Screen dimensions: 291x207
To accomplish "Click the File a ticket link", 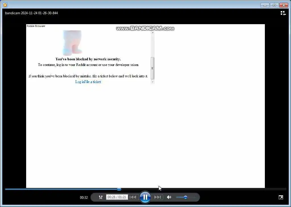I will pos(93,82).
